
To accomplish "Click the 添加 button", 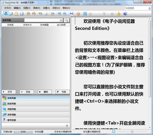I will pos(27,92).
